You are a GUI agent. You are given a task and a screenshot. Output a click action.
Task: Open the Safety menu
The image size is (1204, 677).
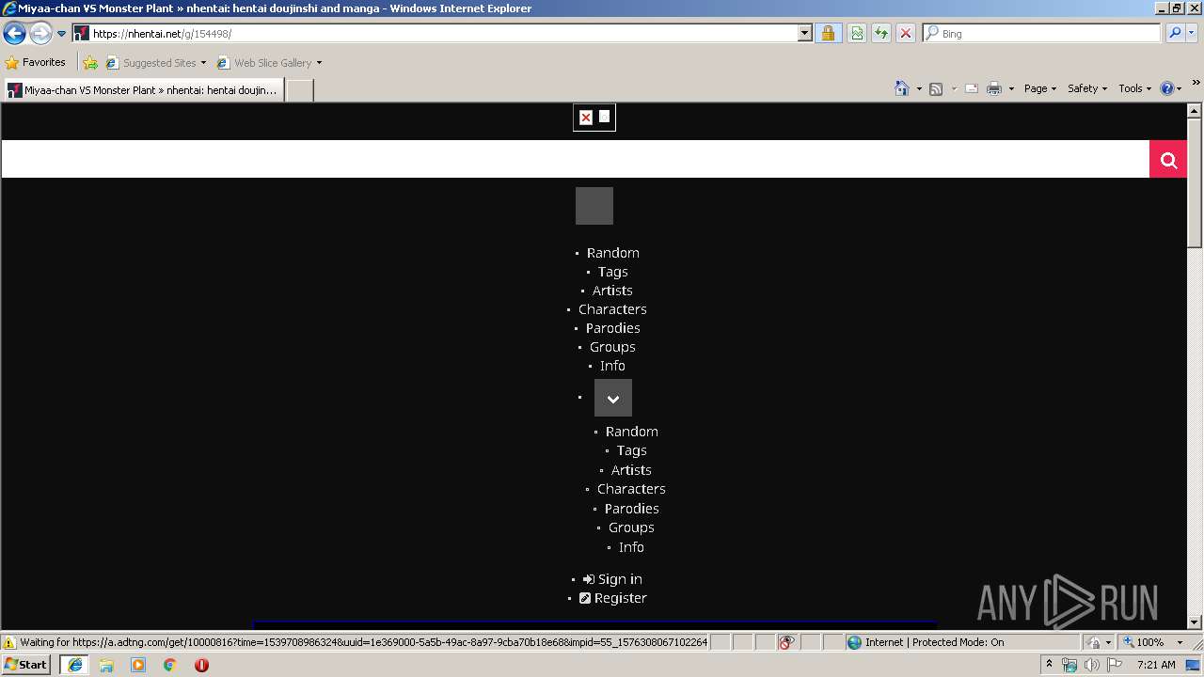[x=1087, y=88]
